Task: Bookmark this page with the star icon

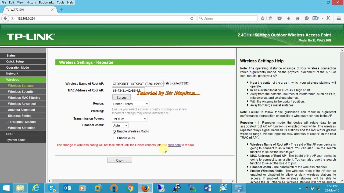Action: point(263,18)
